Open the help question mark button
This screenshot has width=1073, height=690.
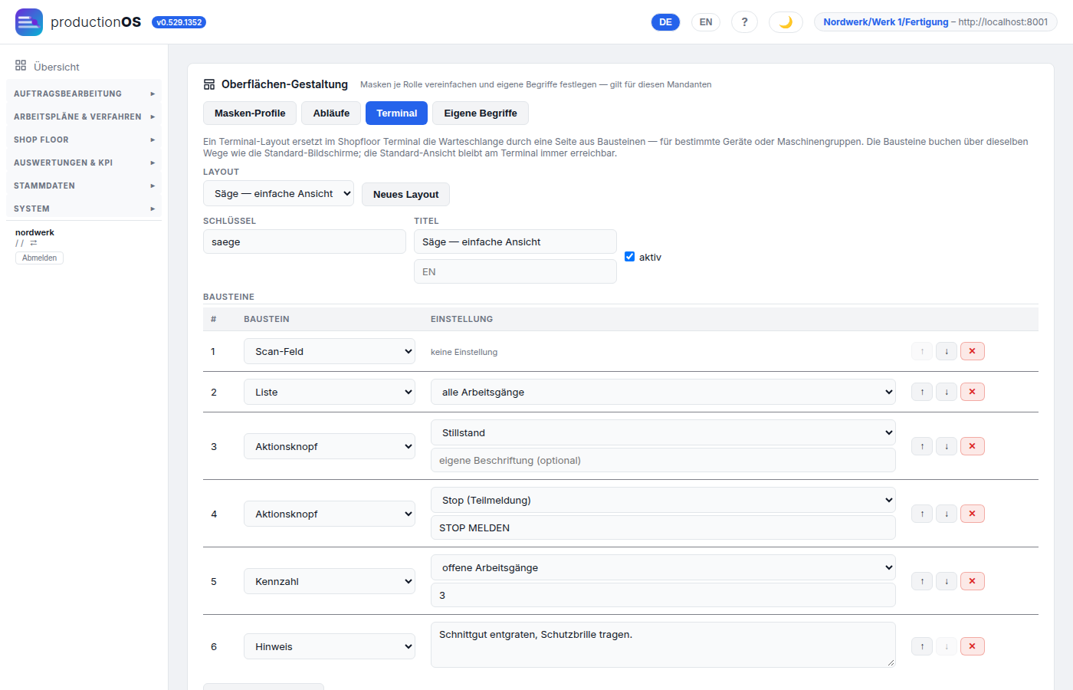(x=744, y=22)
